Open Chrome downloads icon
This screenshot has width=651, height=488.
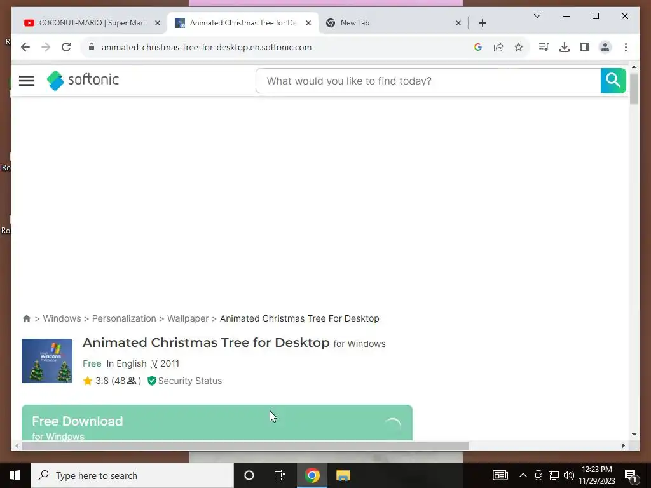coord(565,47)
